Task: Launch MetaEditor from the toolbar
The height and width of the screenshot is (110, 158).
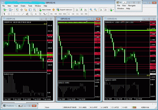Action: (54, 10)
